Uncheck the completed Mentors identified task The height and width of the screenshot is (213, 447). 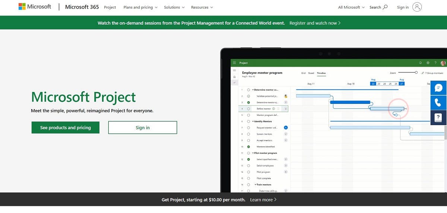pos(248,147)
